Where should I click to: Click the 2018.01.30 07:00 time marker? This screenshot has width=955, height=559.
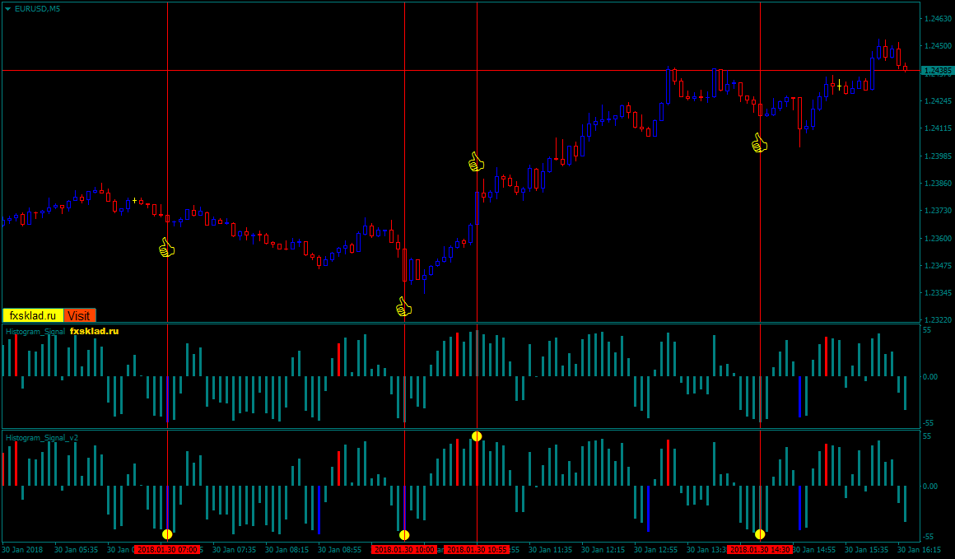[x=167, y=549]
